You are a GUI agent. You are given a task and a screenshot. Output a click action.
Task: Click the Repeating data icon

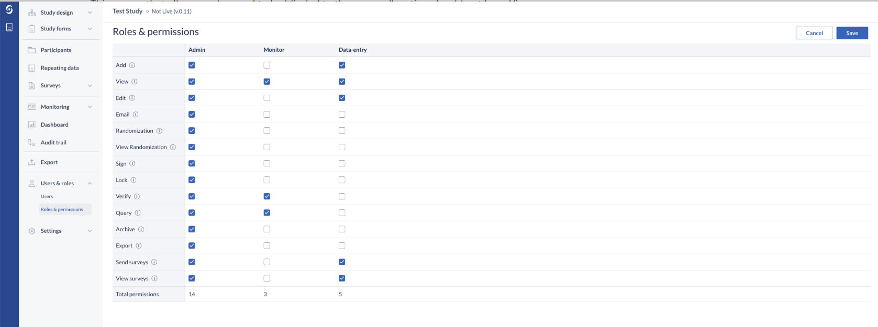point(31,68)
